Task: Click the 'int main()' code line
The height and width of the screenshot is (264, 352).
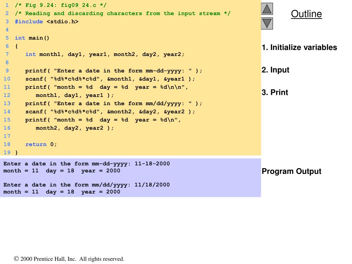Action: click(32, 38)
